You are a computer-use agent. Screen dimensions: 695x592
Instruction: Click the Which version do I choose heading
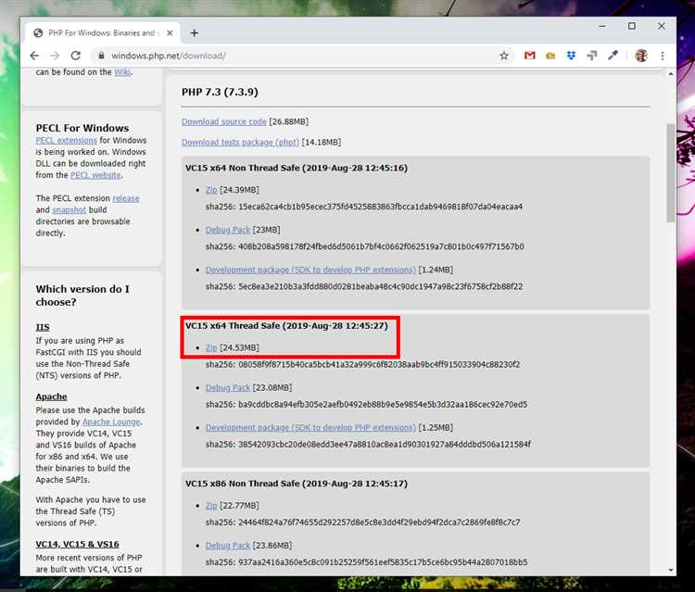pyautogui.click(x=82, y=296)
